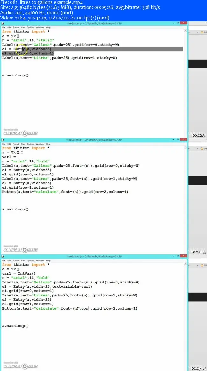This screenshot has height=371, width=207.
Task: Open File menu in the 00:07:03 frame window
Action: 4,260
